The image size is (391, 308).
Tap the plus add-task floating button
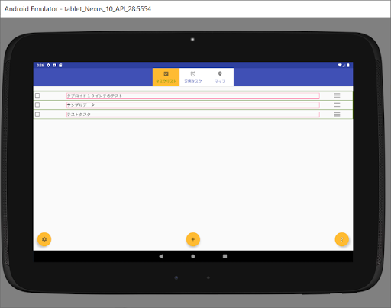(193, 239)
